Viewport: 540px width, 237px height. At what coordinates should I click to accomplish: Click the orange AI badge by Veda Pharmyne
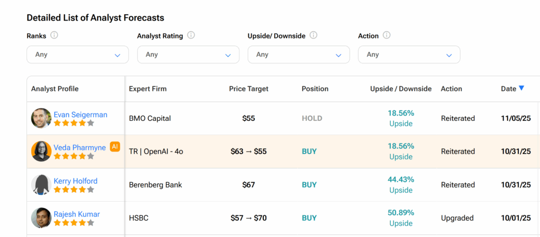(x=115, y=147)
